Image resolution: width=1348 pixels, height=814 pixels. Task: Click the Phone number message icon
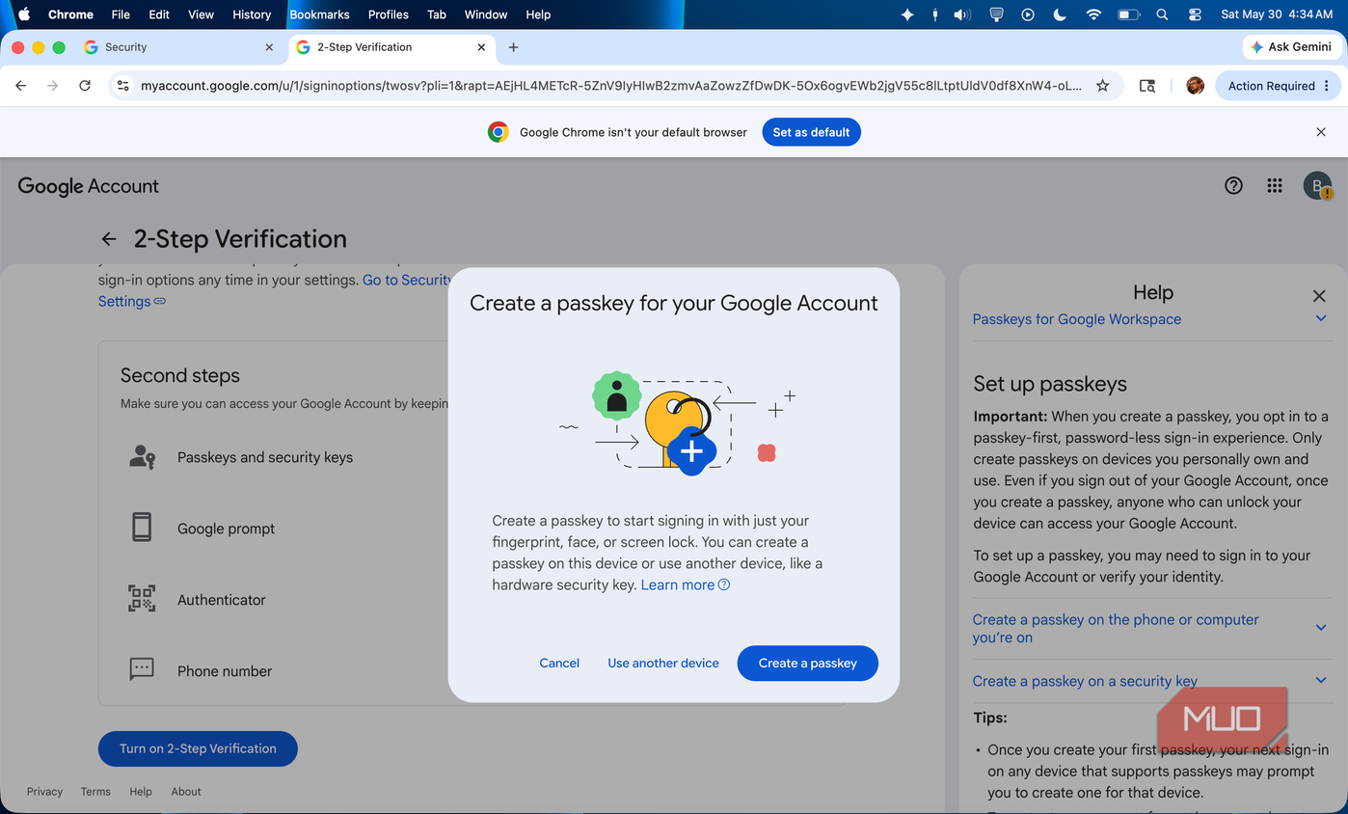click(x=142, y=669)
